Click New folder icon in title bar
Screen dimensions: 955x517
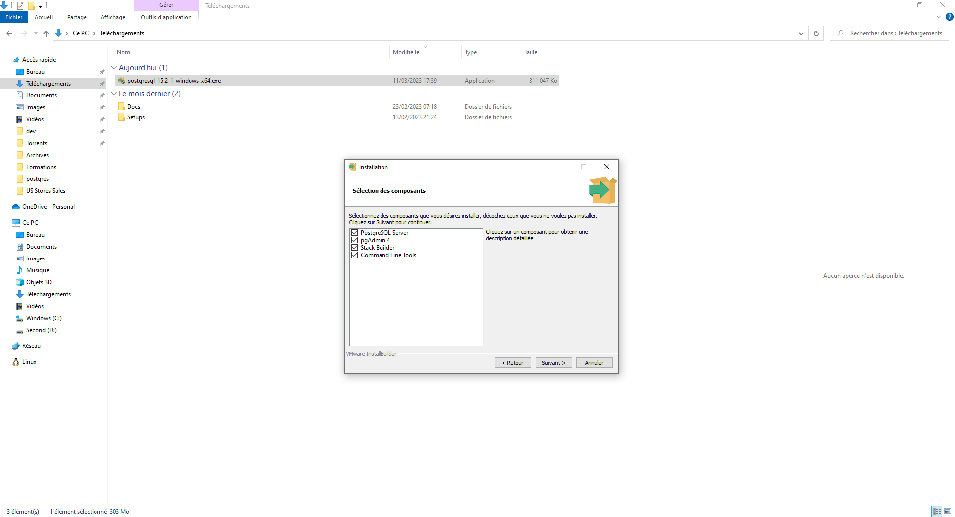[31, 6]
